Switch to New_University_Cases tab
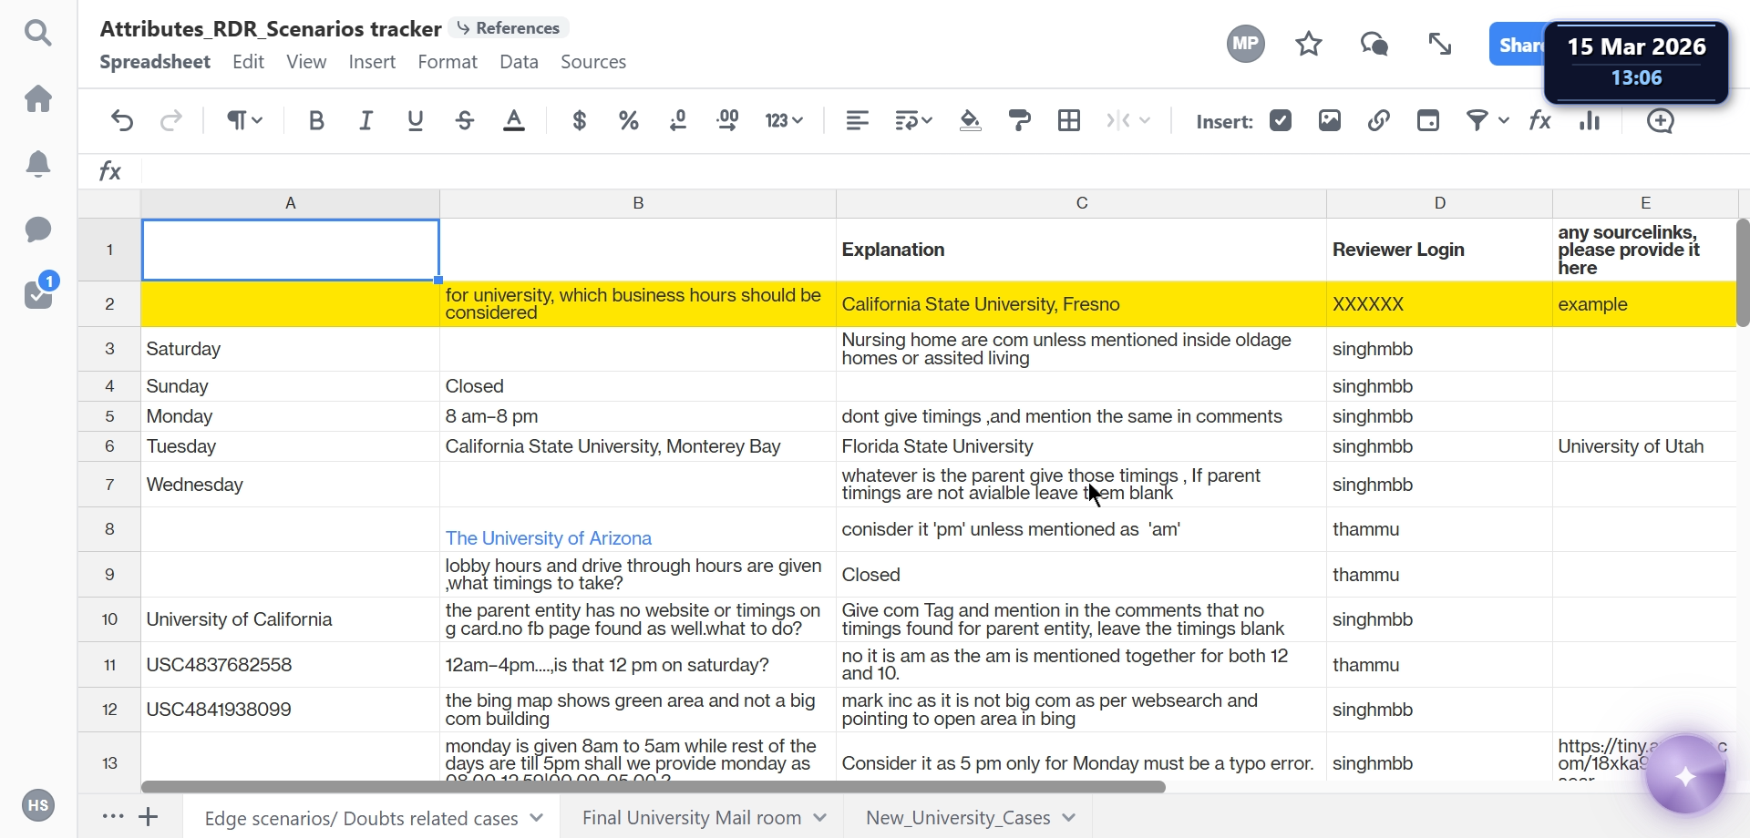Screen dimensions: 1750x838 (x=958, y=818)
